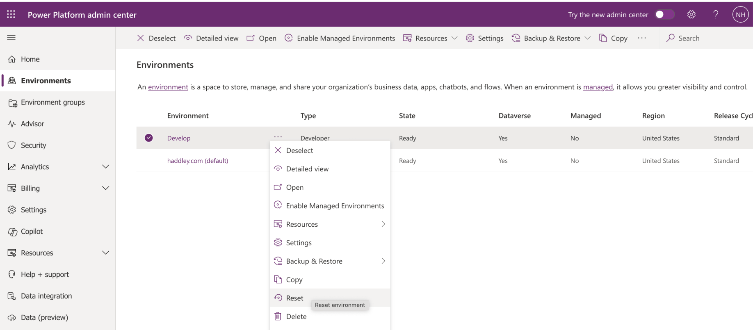This screenshot has height=330, width=753.
Task: Click the Search field in the toolbar
Action: point(689,38)
